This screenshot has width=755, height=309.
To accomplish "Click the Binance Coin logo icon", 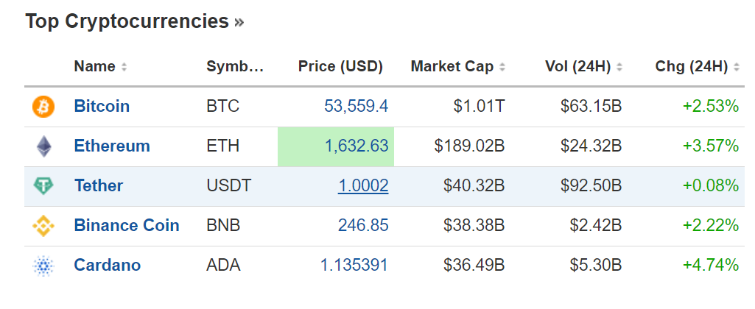I will 43,226.
